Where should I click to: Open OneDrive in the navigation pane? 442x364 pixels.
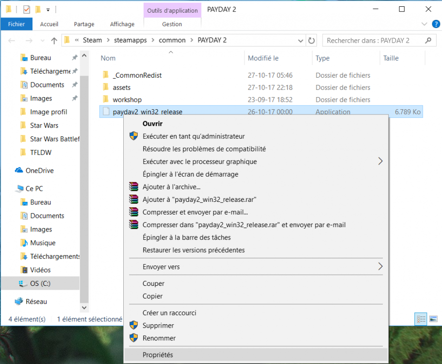[x=39, y=170]
